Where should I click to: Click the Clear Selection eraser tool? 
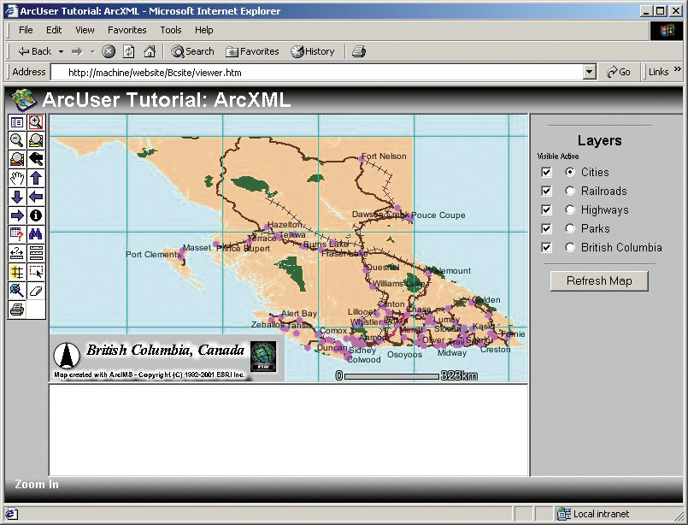tap(35, 291)
